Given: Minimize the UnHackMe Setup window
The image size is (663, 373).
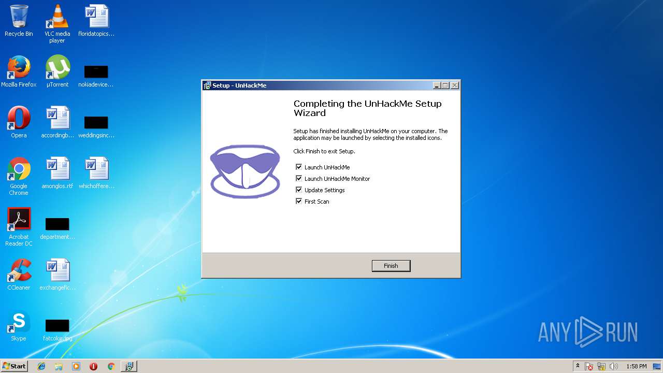Looking at the screenshot, I should [x=437, y=85].
